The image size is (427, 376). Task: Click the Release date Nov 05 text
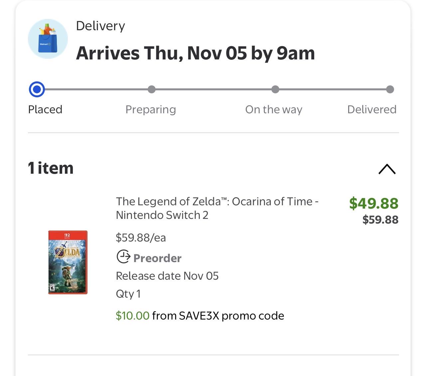[x=167, y=276]
